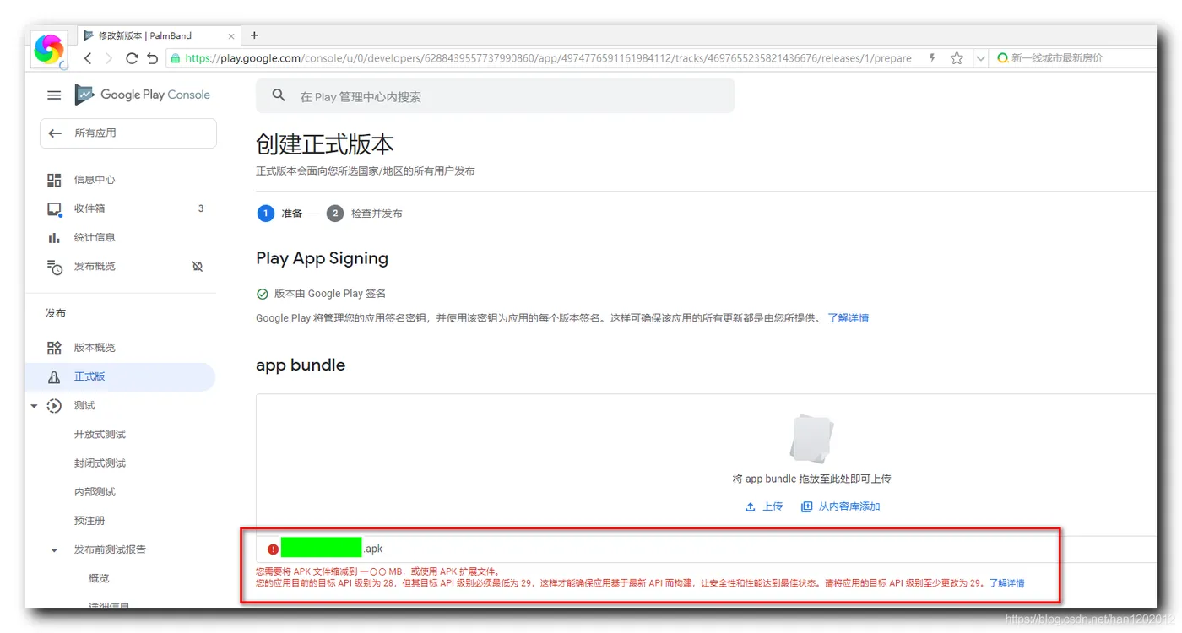The height and width of the screenshot is (633, 1182).
Task: Click the 上传 upload button
Action: coord(764,506)
